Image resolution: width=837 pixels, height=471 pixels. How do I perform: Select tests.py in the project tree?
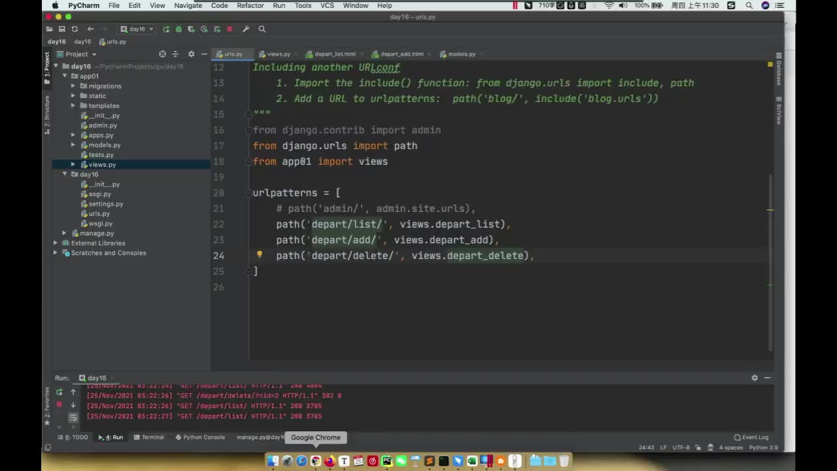click(101, 154)
